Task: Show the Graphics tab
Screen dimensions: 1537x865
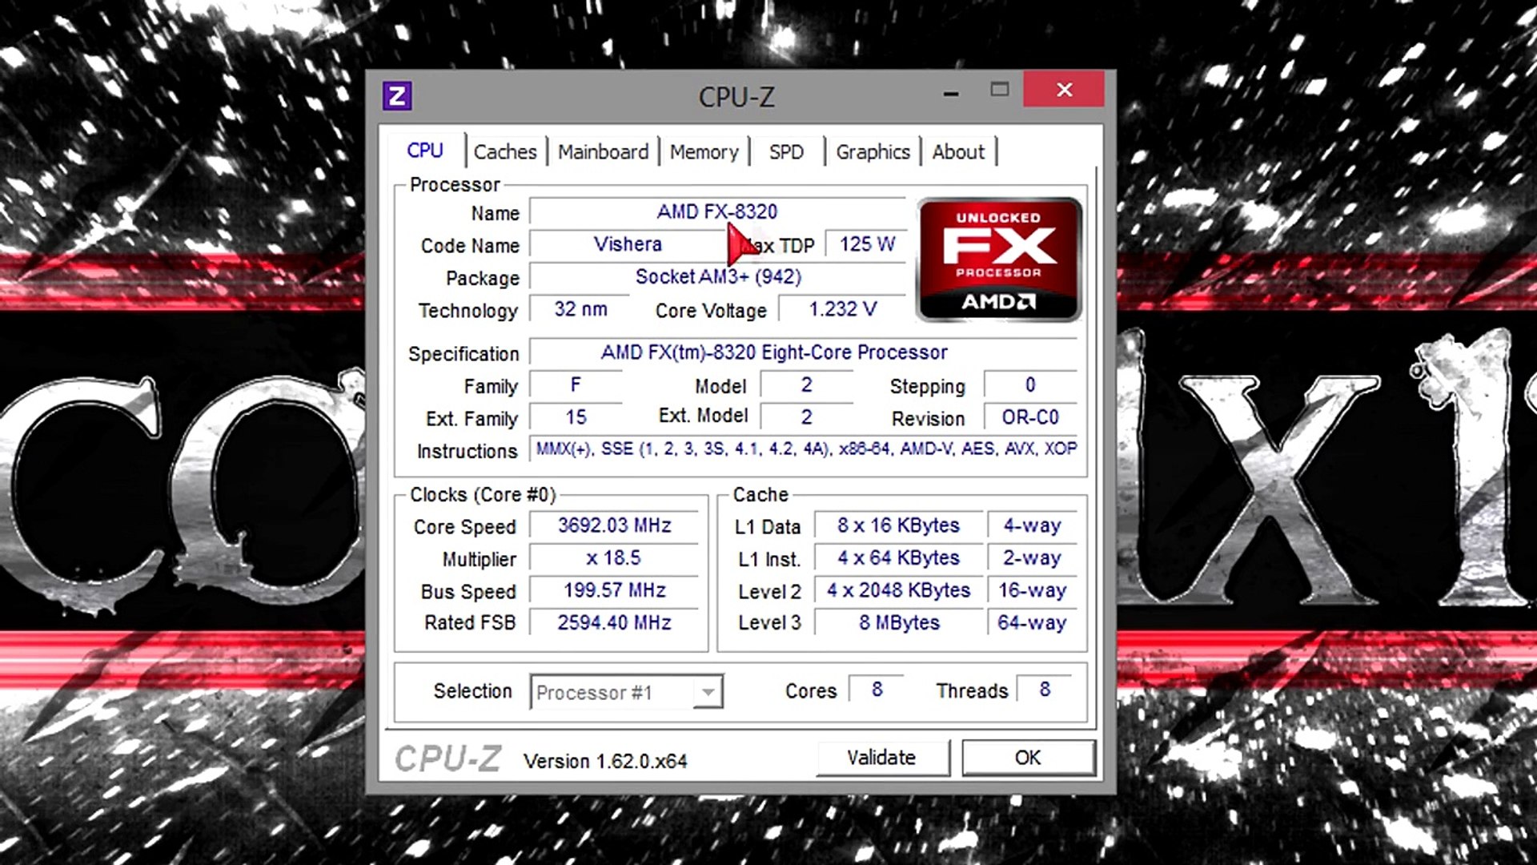Action: coord(873,152)
